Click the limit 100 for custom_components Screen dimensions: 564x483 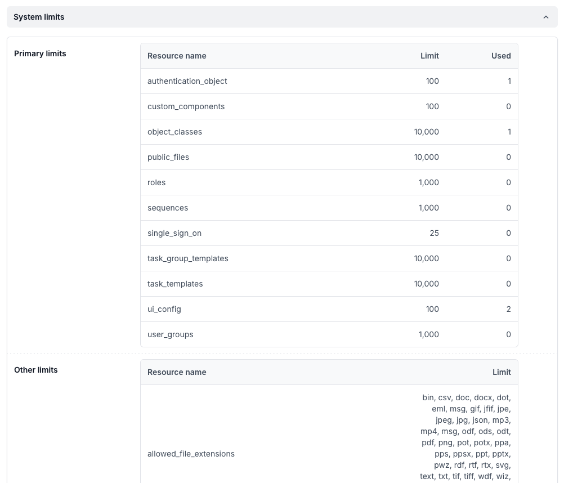click(x=432, y=106)
